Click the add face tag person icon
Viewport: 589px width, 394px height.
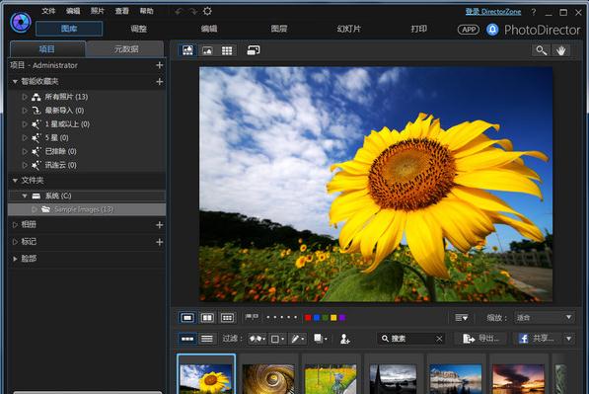coord(345,339)
